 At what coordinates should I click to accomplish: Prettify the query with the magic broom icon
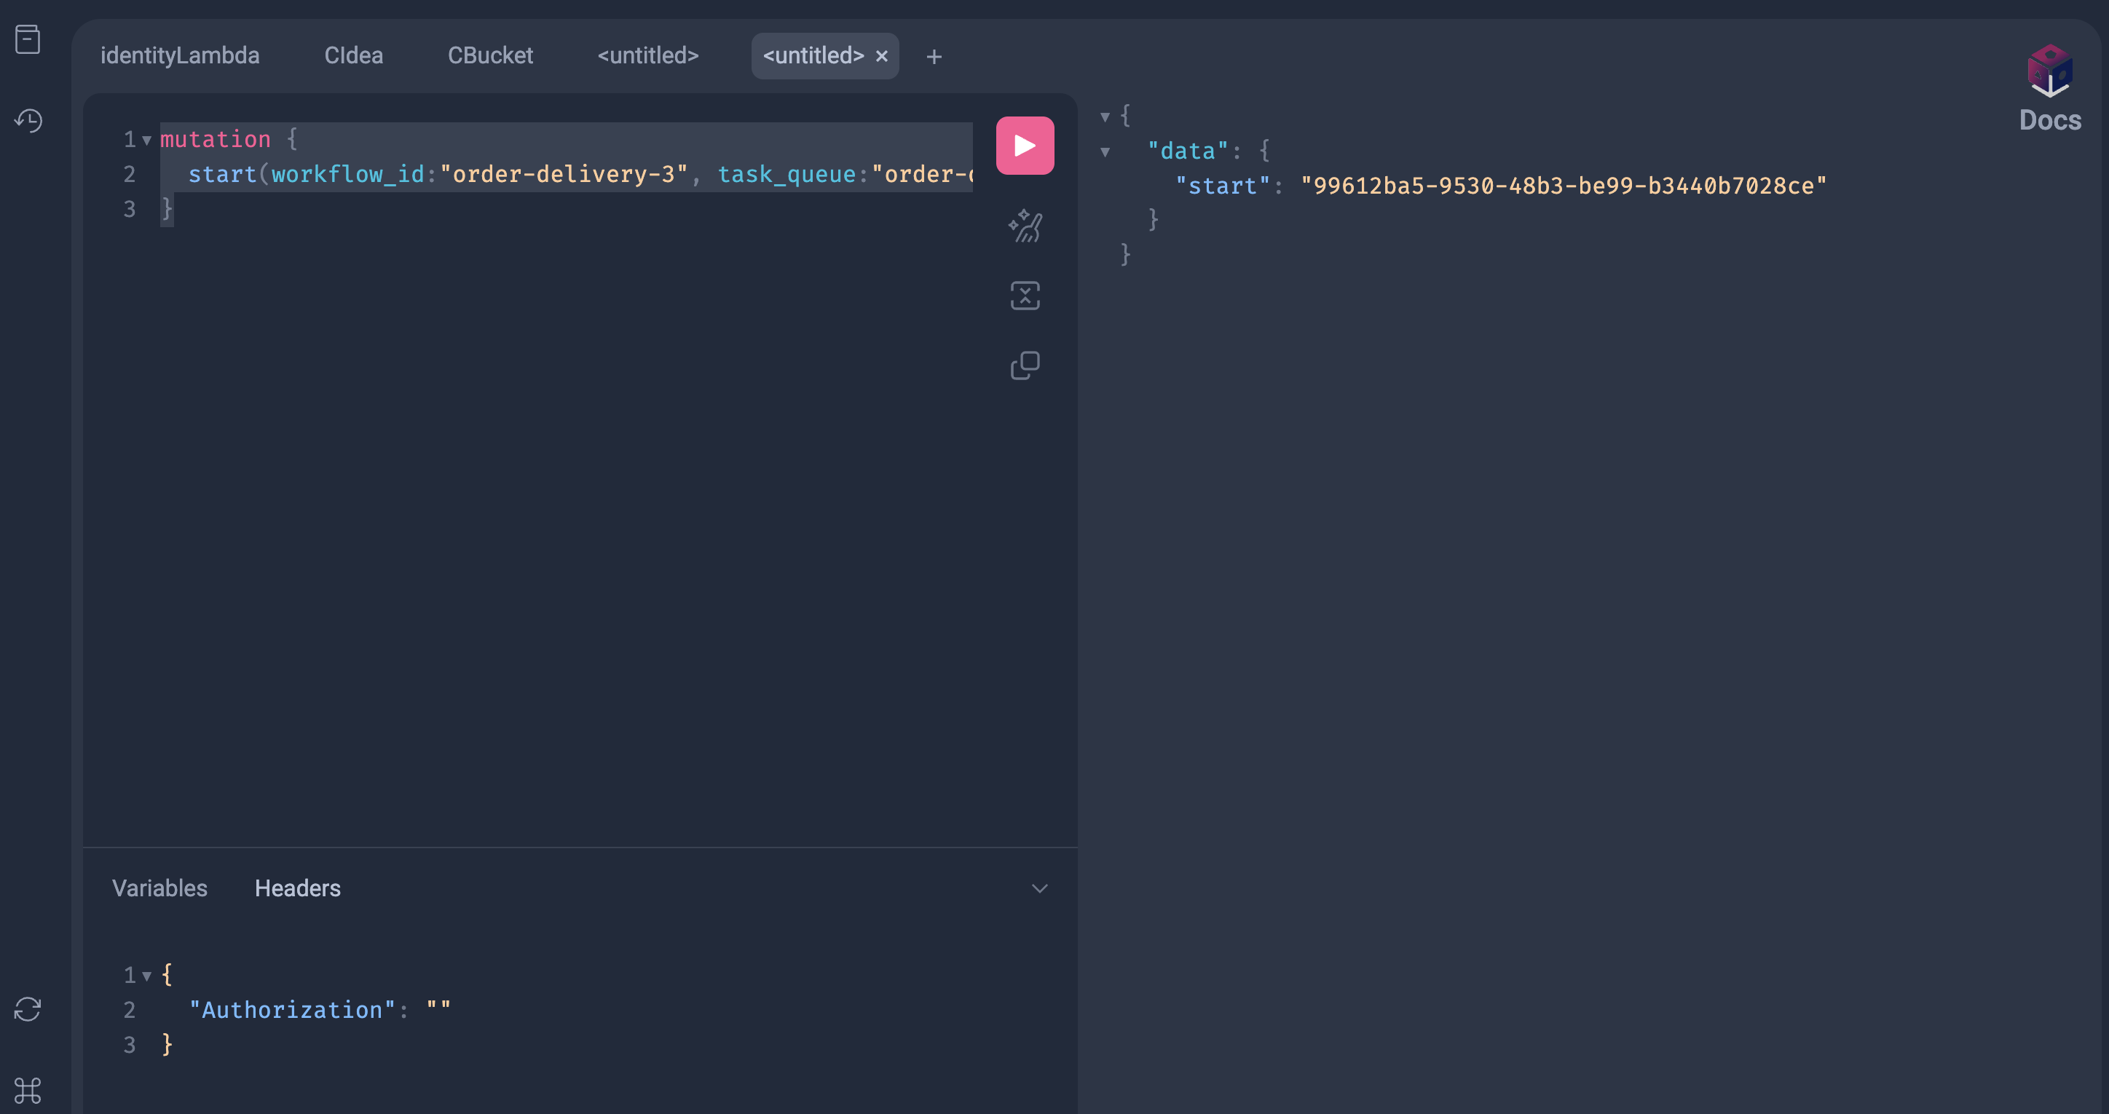click(x=1025, y=226)
